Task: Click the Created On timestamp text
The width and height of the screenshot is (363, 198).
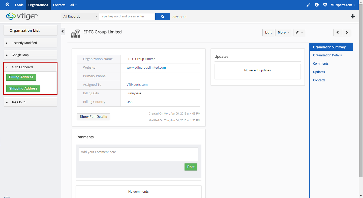Action: 174,114
